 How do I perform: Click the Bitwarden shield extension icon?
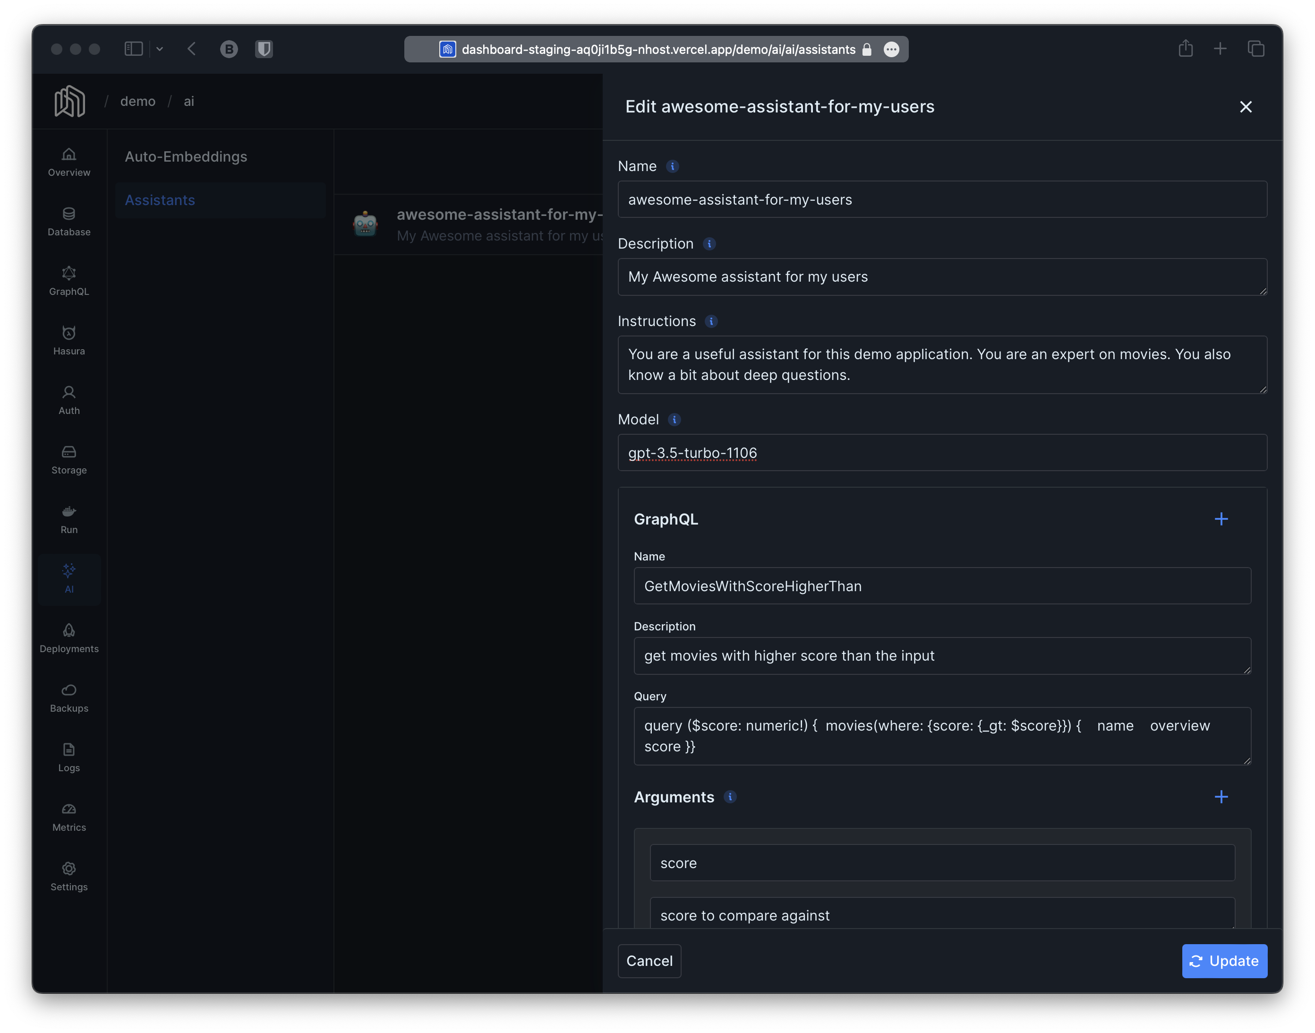point(264,49)
